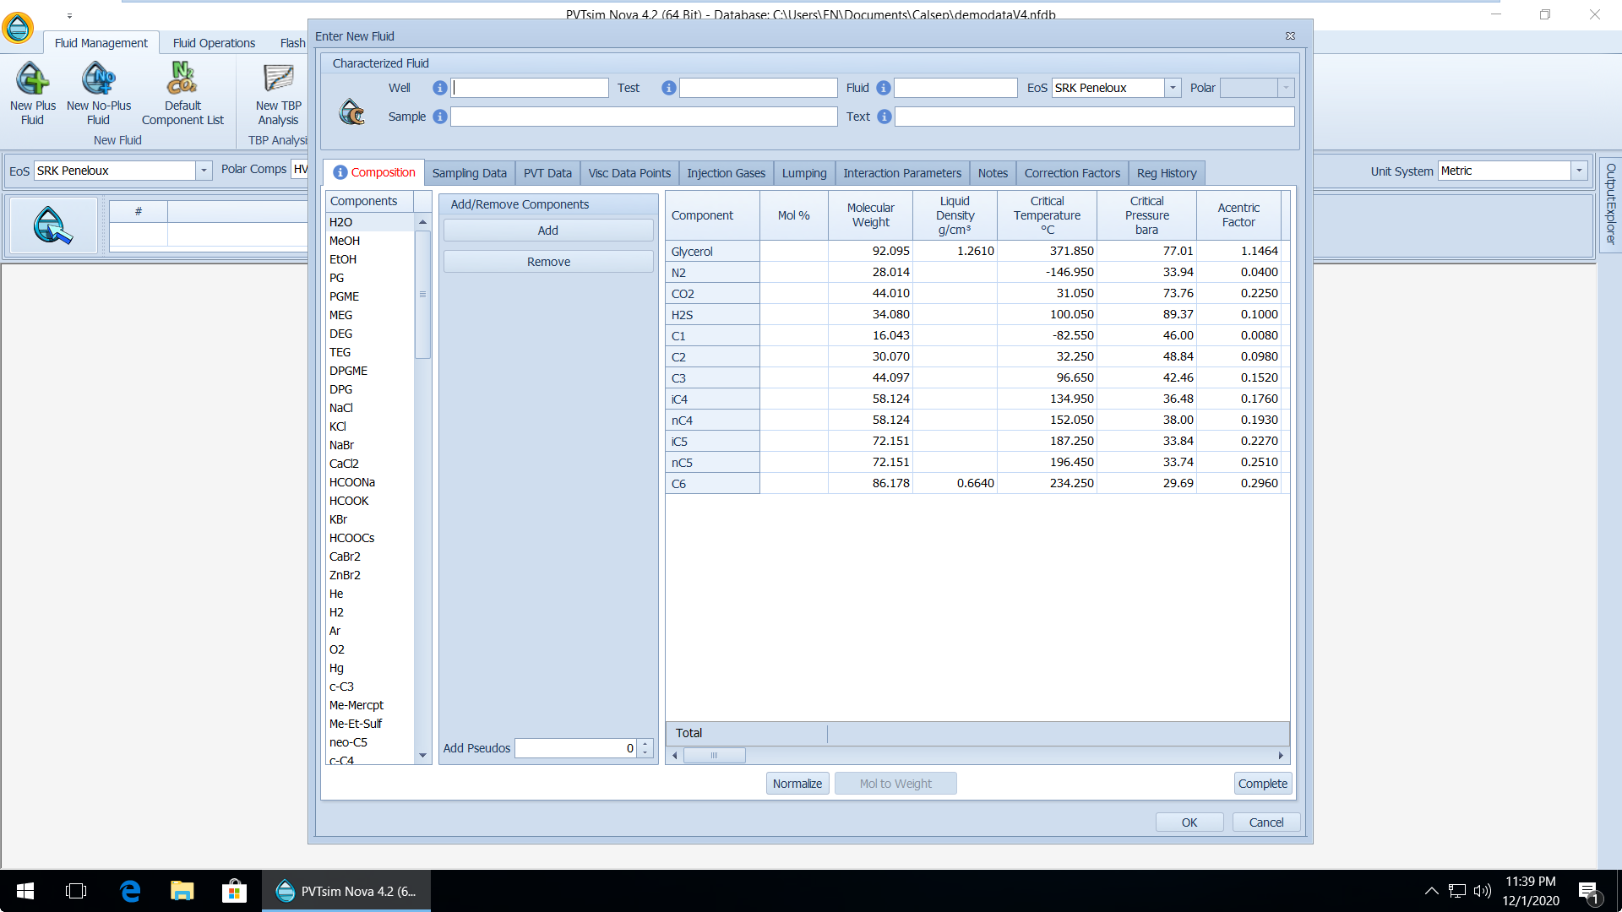Click the Well input field
This screenshot has height=912, width=1622.
pyautogui.click(x=530, y=88)
